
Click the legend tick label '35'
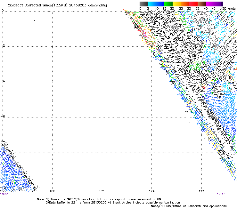click(197, 9)
